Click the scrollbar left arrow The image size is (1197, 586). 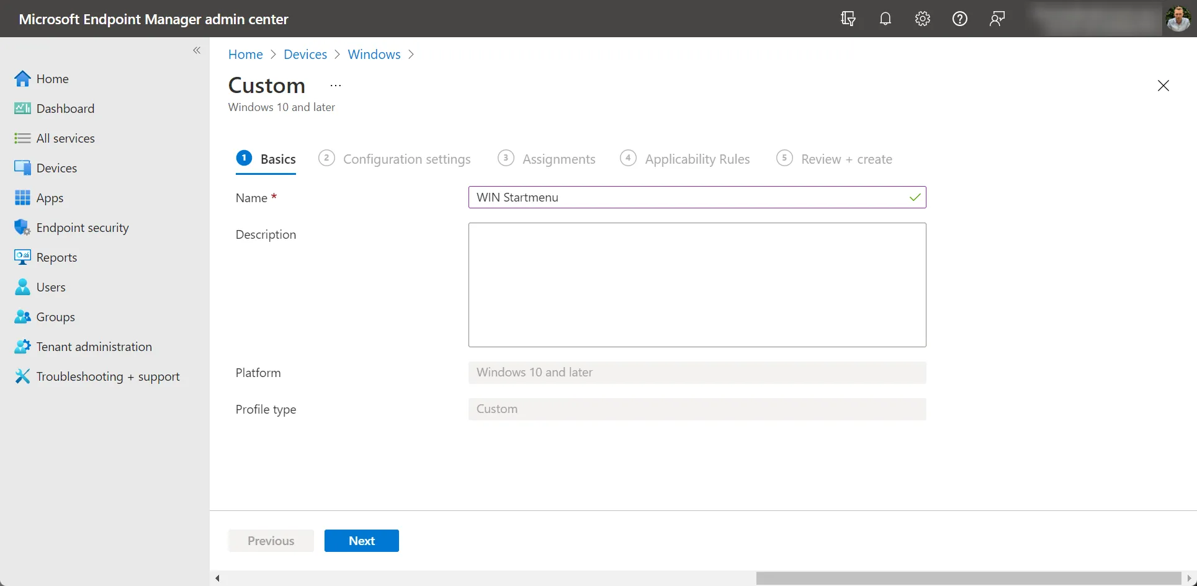[217, 579]
